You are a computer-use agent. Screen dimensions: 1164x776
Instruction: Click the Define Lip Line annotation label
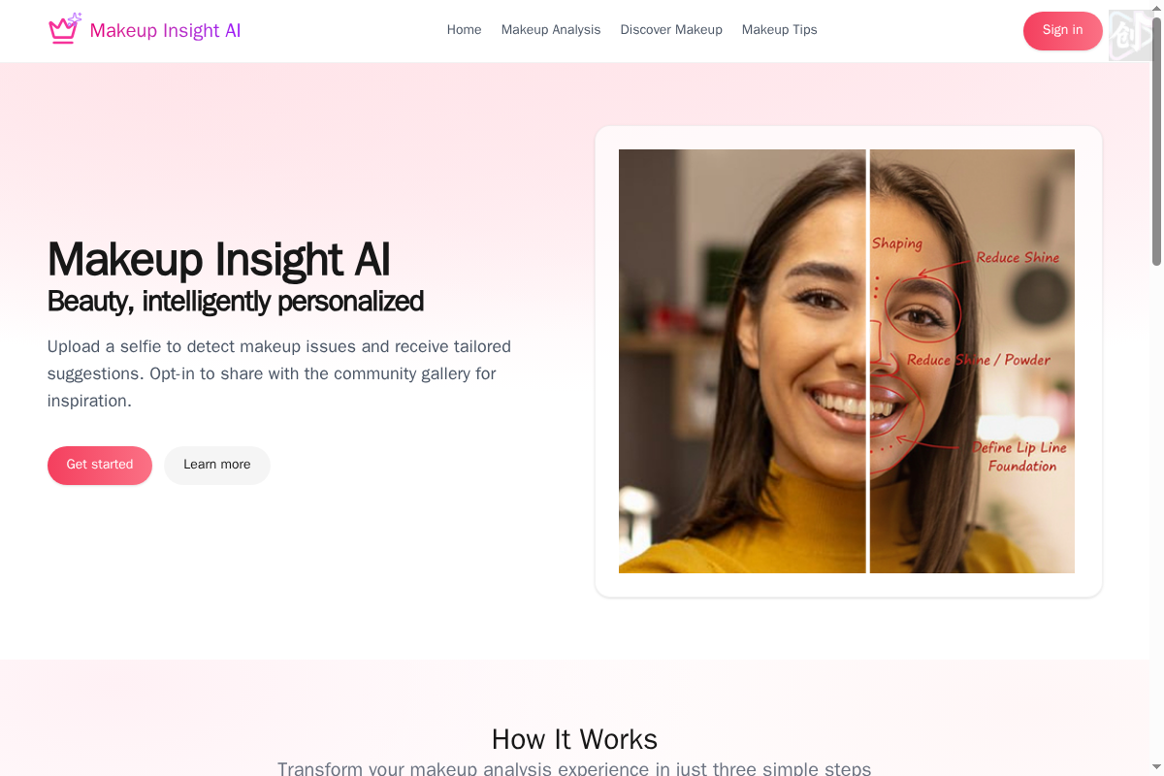click(1019, 448)
